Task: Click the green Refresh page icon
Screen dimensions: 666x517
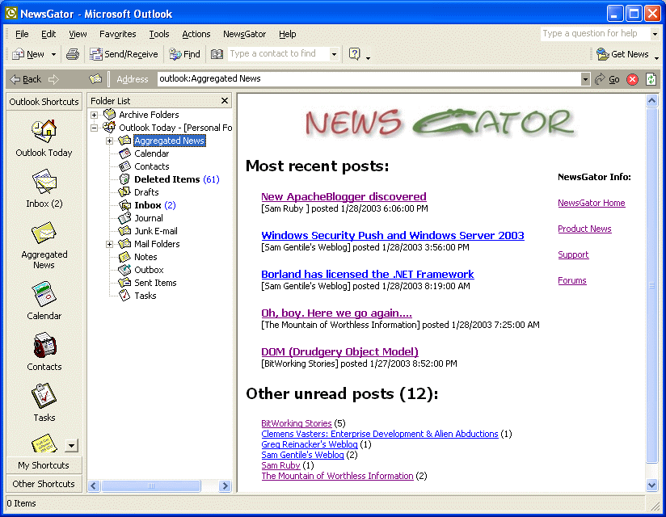Action: [651, 79]
